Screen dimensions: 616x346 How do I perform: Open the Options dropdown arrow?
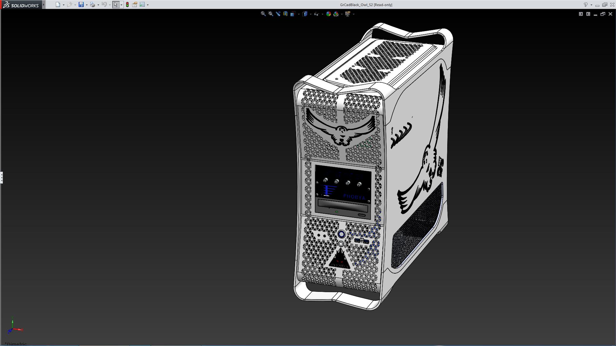point(148,5)
